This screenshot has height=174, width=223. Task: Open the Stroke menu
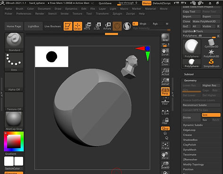(65, 14)
